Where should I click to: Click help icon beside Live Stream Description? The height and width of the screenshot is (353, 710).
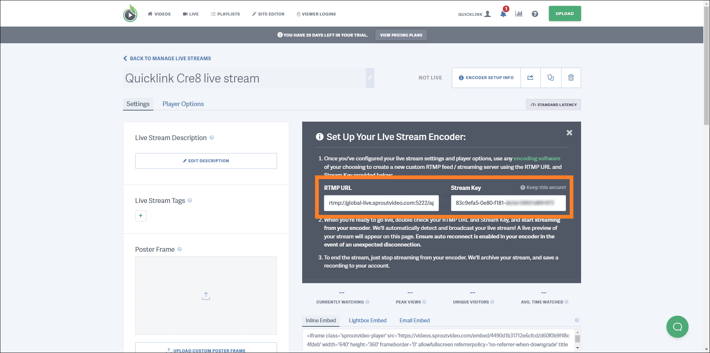pos(212,138)
